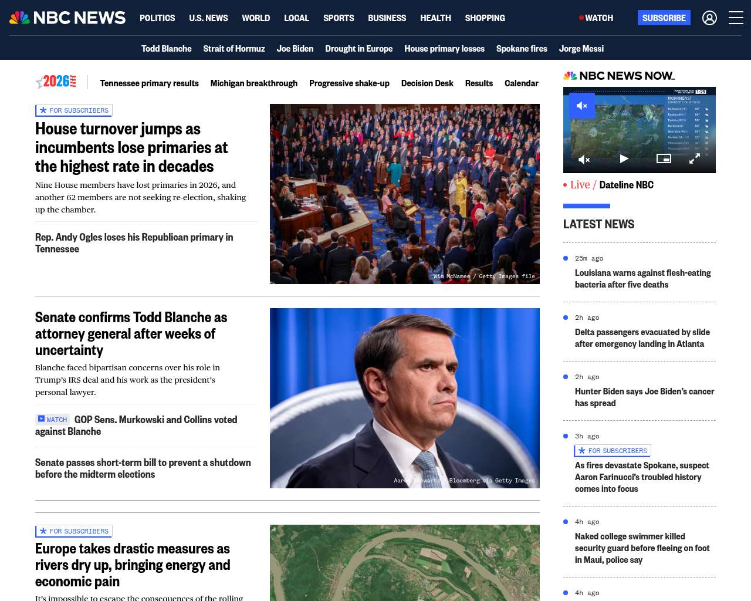Image resolution: width=751 pixels, height=601 pixels.
Task: Open the Louisiana flesh-eating bacteria story
Action: click(x=643, y=279)
